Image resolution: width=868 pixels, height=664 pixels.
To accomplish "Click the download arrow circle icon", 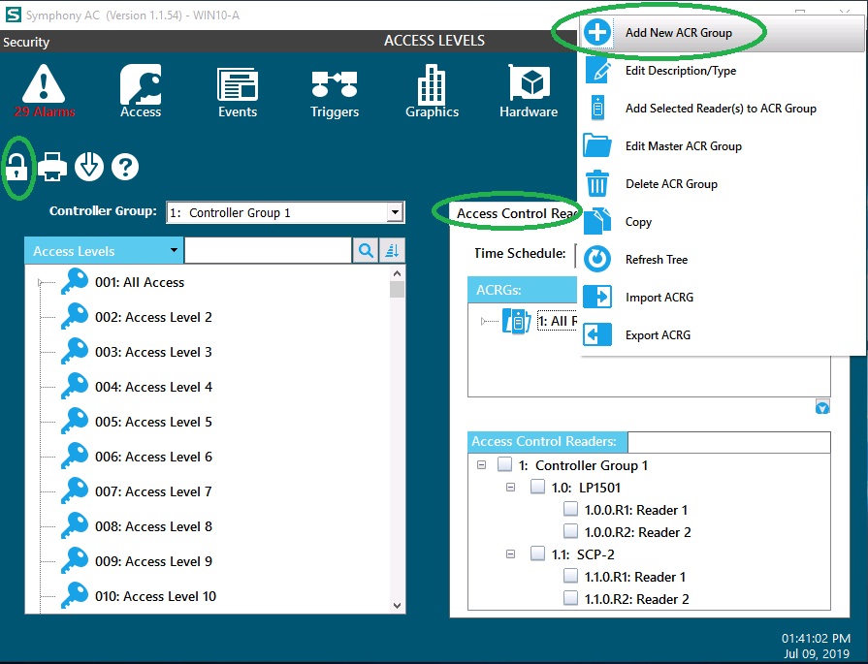I will 89,167.
